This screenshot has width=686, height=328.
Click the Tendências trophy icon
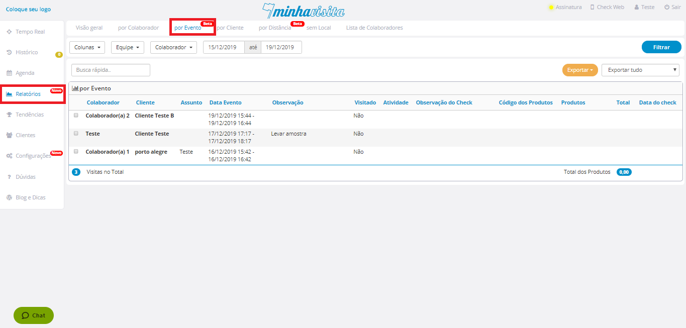(x=9, y=115)
